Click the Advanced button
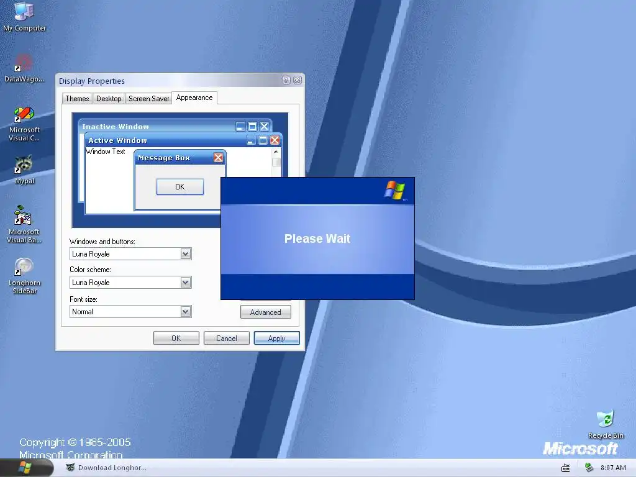 click(266, 312)
